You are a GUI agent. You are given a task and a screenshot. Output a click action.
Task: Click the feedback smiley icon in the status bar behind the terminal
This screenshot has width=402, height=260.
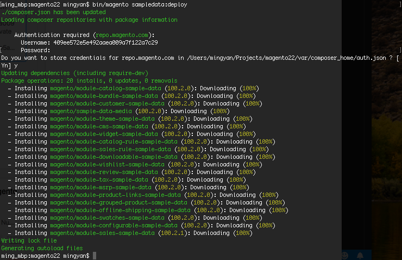point(345,255)
